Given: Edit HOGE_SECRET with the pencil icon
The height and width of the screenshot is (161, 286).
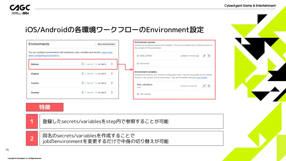Looking at the screenshot, I should tap(204, 56).
